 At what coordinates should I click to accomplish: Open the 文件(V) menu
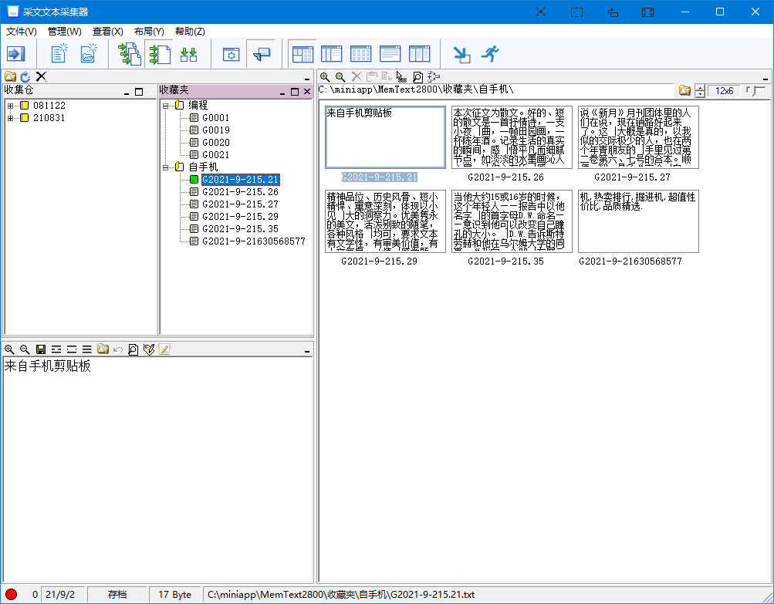22,32
